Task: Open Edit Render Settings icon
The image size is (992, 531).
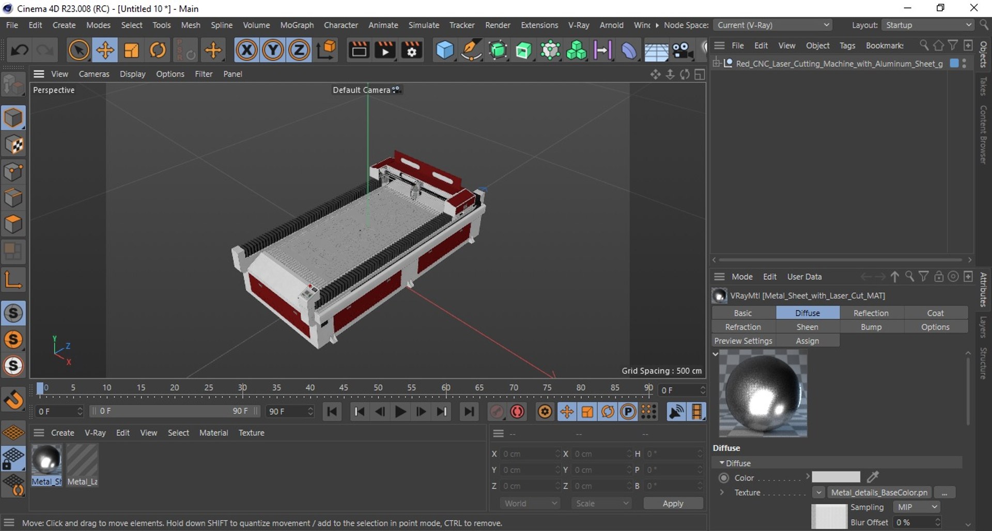Action: coord(412,50)
